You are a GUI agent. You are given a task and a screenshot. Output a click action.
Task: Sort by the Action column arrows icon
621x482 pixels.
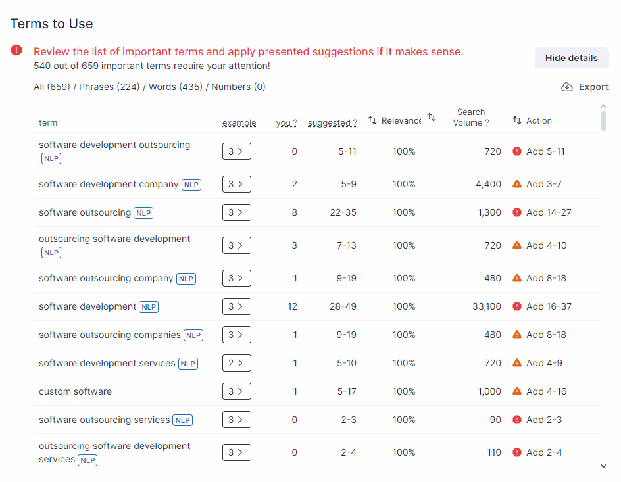(517, 120)
